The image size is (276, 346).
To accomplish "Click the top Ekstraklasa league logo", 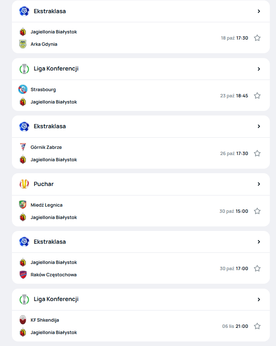I will pyautogui.click(x=24, y=11).
